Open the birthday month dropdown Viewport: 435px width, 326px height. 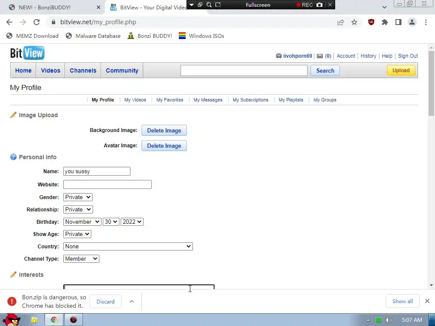click(82, 222)
